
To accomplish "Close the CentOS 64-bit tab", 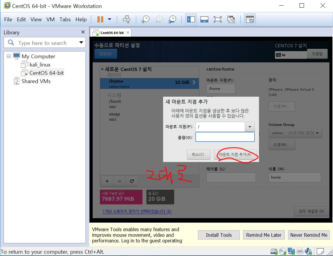I will pos(128,33).
